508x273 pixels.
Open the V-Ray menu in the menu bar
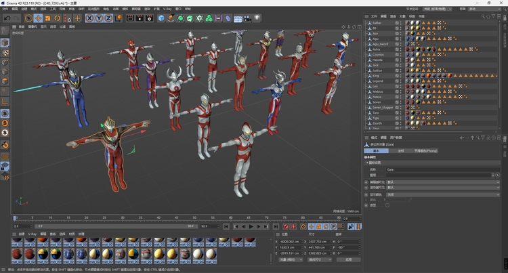[167, 9]
